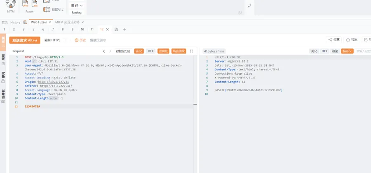Viewport: 371px width, 173px height.
Task: Launch the Web Fuzzer icon in toolbar
Action: coord(26,5)
